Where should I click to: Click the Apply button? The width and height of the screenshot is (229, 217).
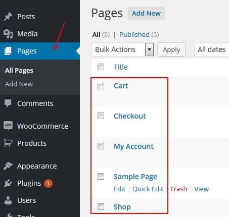coord(171,49)
